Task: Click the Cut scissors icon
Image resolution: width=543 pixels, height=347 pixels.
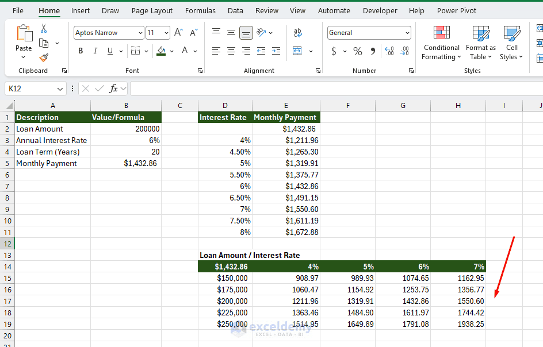Action: click(x=44, y=28)
